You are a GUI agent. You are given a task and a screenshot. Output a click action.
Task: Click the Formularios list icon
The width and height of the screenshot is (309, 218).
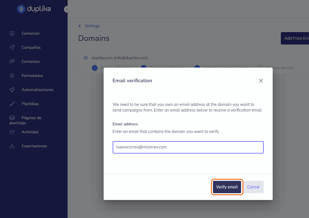[x=12, y=75]
